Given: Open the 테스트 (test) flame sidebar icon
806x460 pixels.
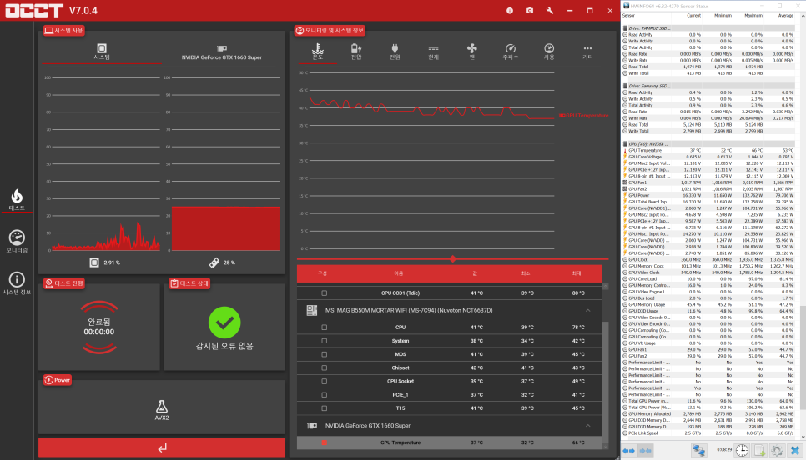Looking at the screenshot, I should [17, 199].
